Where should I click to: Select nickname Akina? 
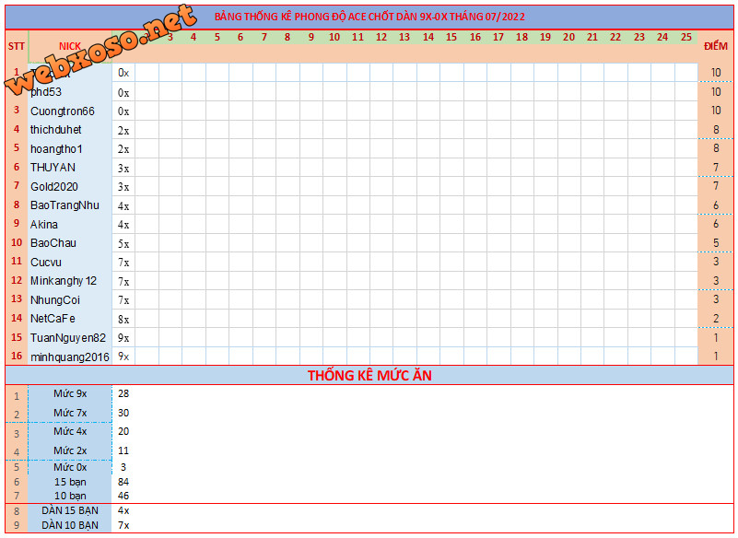point(44,225)
